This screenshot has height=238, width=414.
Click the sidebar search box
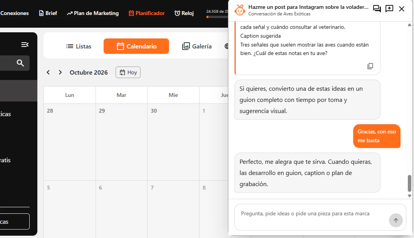15,63
